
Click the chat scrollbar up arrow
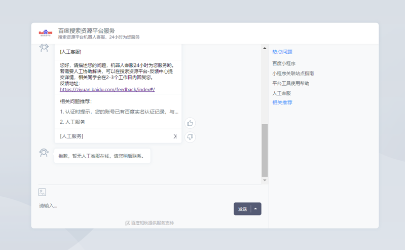[x=265, y=48]
